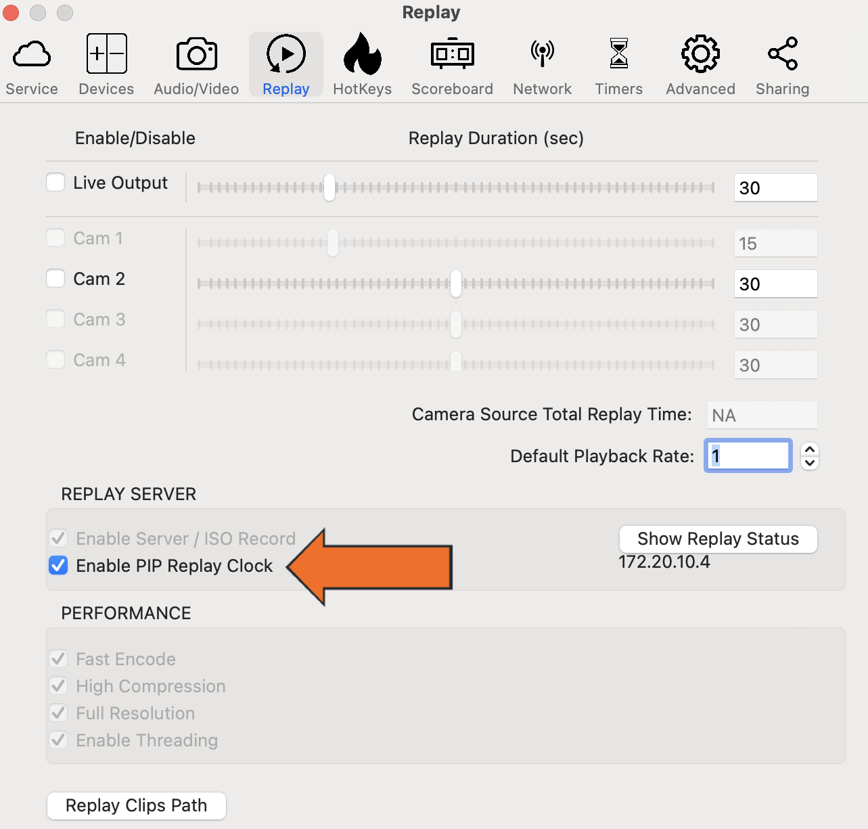The width and height of the screenshot is (868, 829).
Task: Open the Timers hourglass pane
Action: (x=618, y=66)
